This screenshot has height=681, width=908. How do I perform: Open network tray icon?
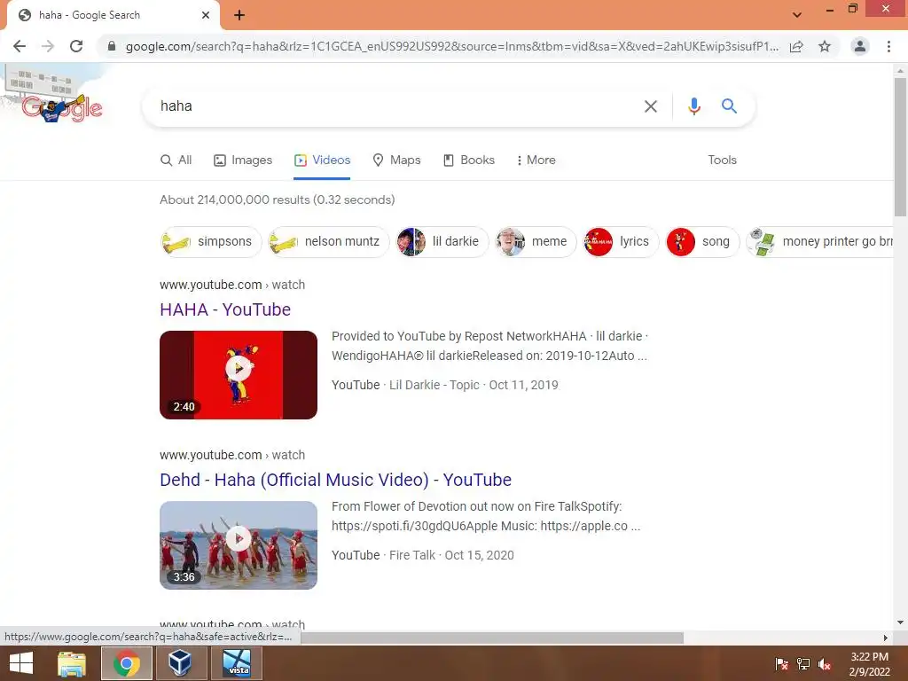(x=803, y=664)
